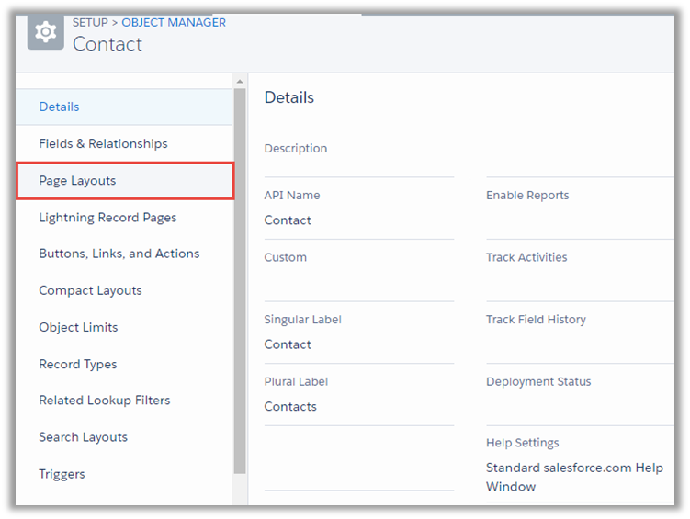The width and height of the screenshot is (690, 519).
Task: Open Record Types section
Action: pos(77,364)
